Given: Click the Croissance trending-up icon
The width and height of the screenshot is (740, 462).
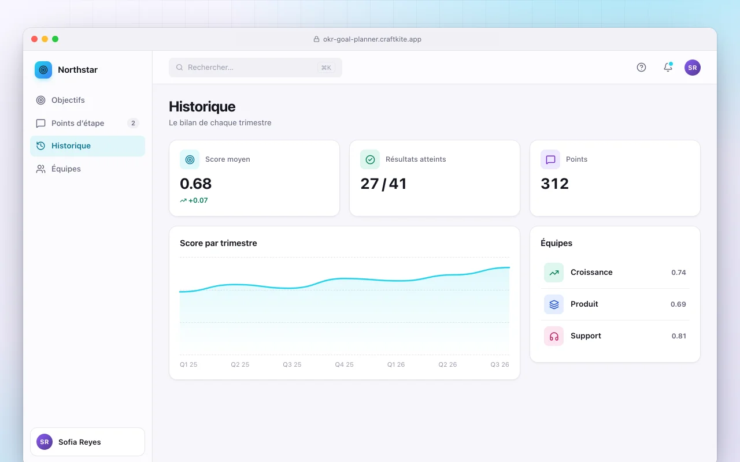Looking at the screenshot, I should (554, 273).
